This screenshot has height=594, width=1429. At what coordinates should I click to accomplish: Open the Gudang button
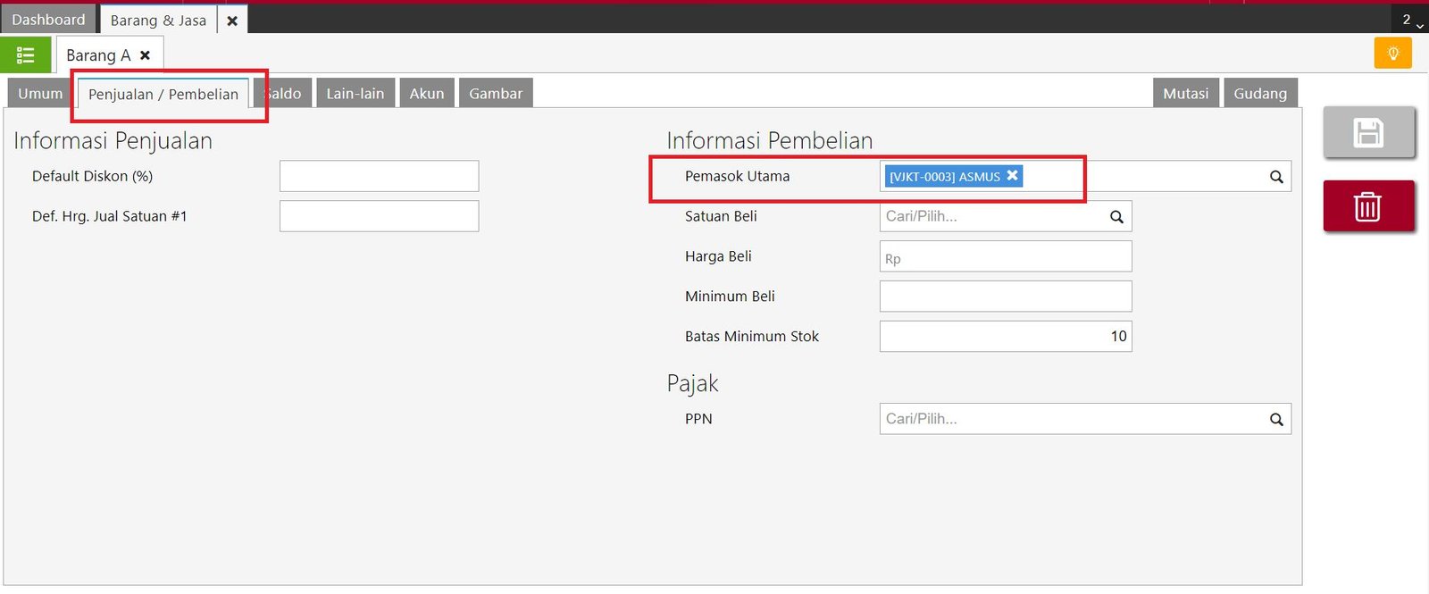coord(1259,94)
